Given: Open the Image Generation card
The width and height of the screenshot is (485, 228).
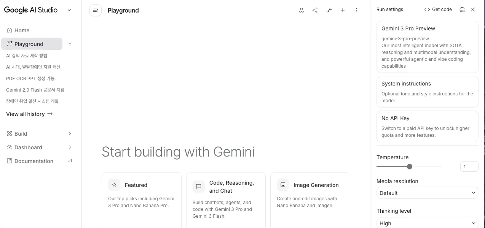Looking at the screenshot, I should (310, 200).
